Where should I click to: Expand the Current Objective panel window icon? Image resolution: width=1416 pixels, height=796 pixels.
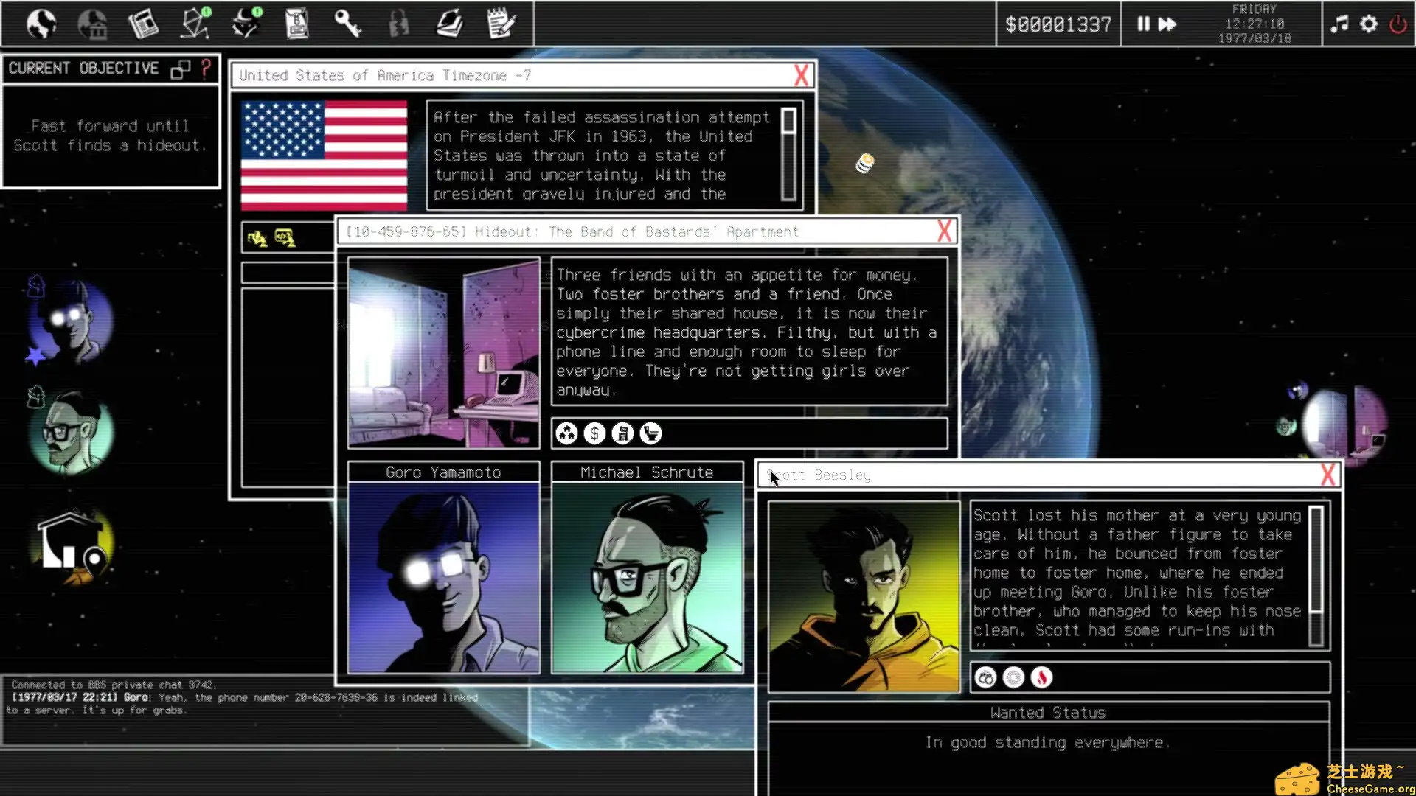pos(181,69)
